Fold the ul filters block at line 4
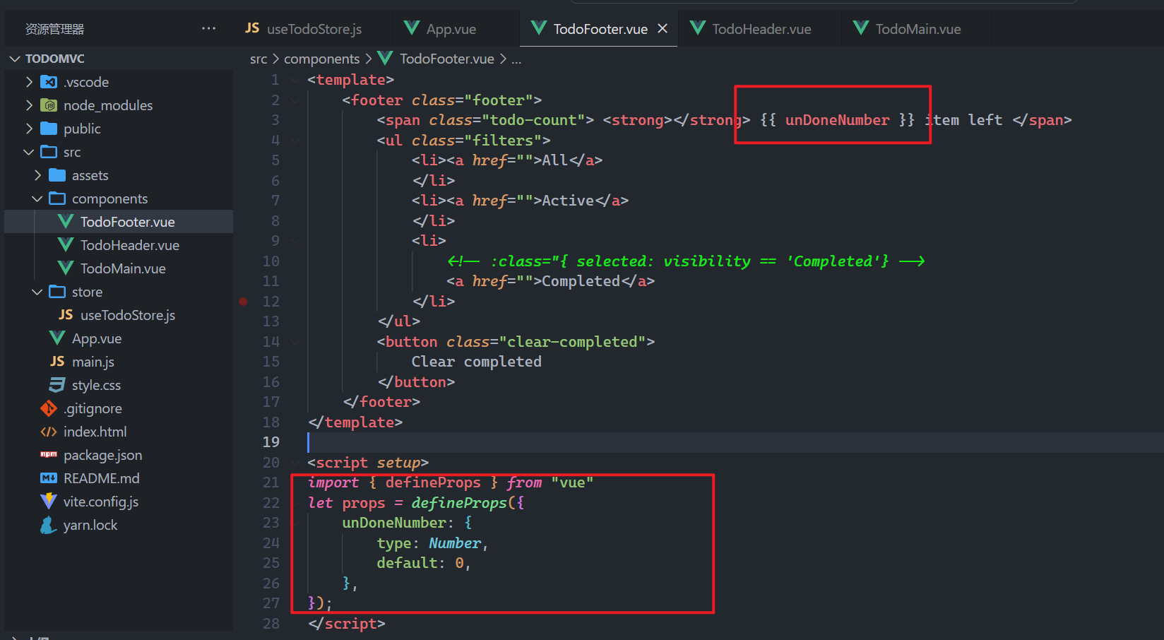This screenshot has height=640, width=1164. click(295, 141)
